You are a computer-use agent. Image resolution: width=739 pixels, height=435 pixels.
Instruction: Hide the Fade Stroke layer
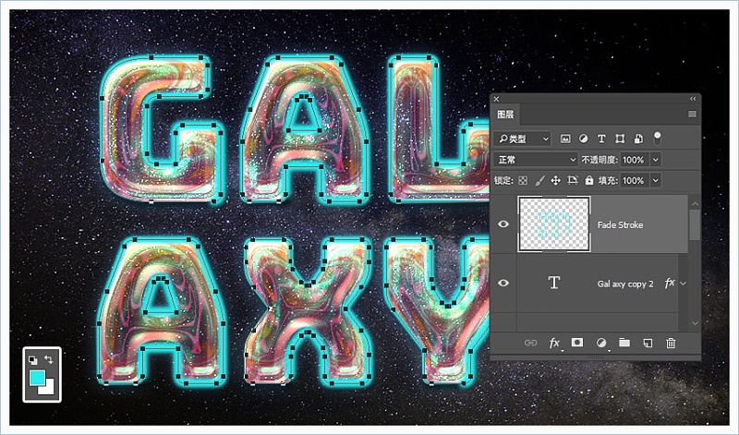pyautogui.click(x=503, y=224)
